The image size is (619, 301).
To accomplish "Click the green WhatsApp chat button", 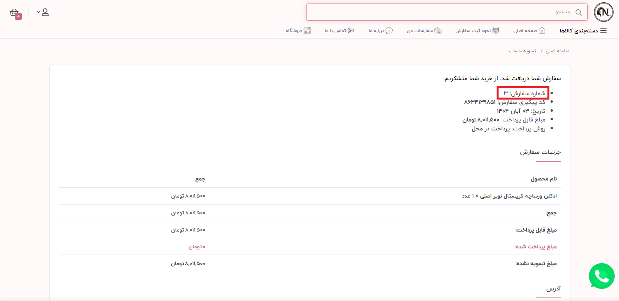I will point(601,276).
